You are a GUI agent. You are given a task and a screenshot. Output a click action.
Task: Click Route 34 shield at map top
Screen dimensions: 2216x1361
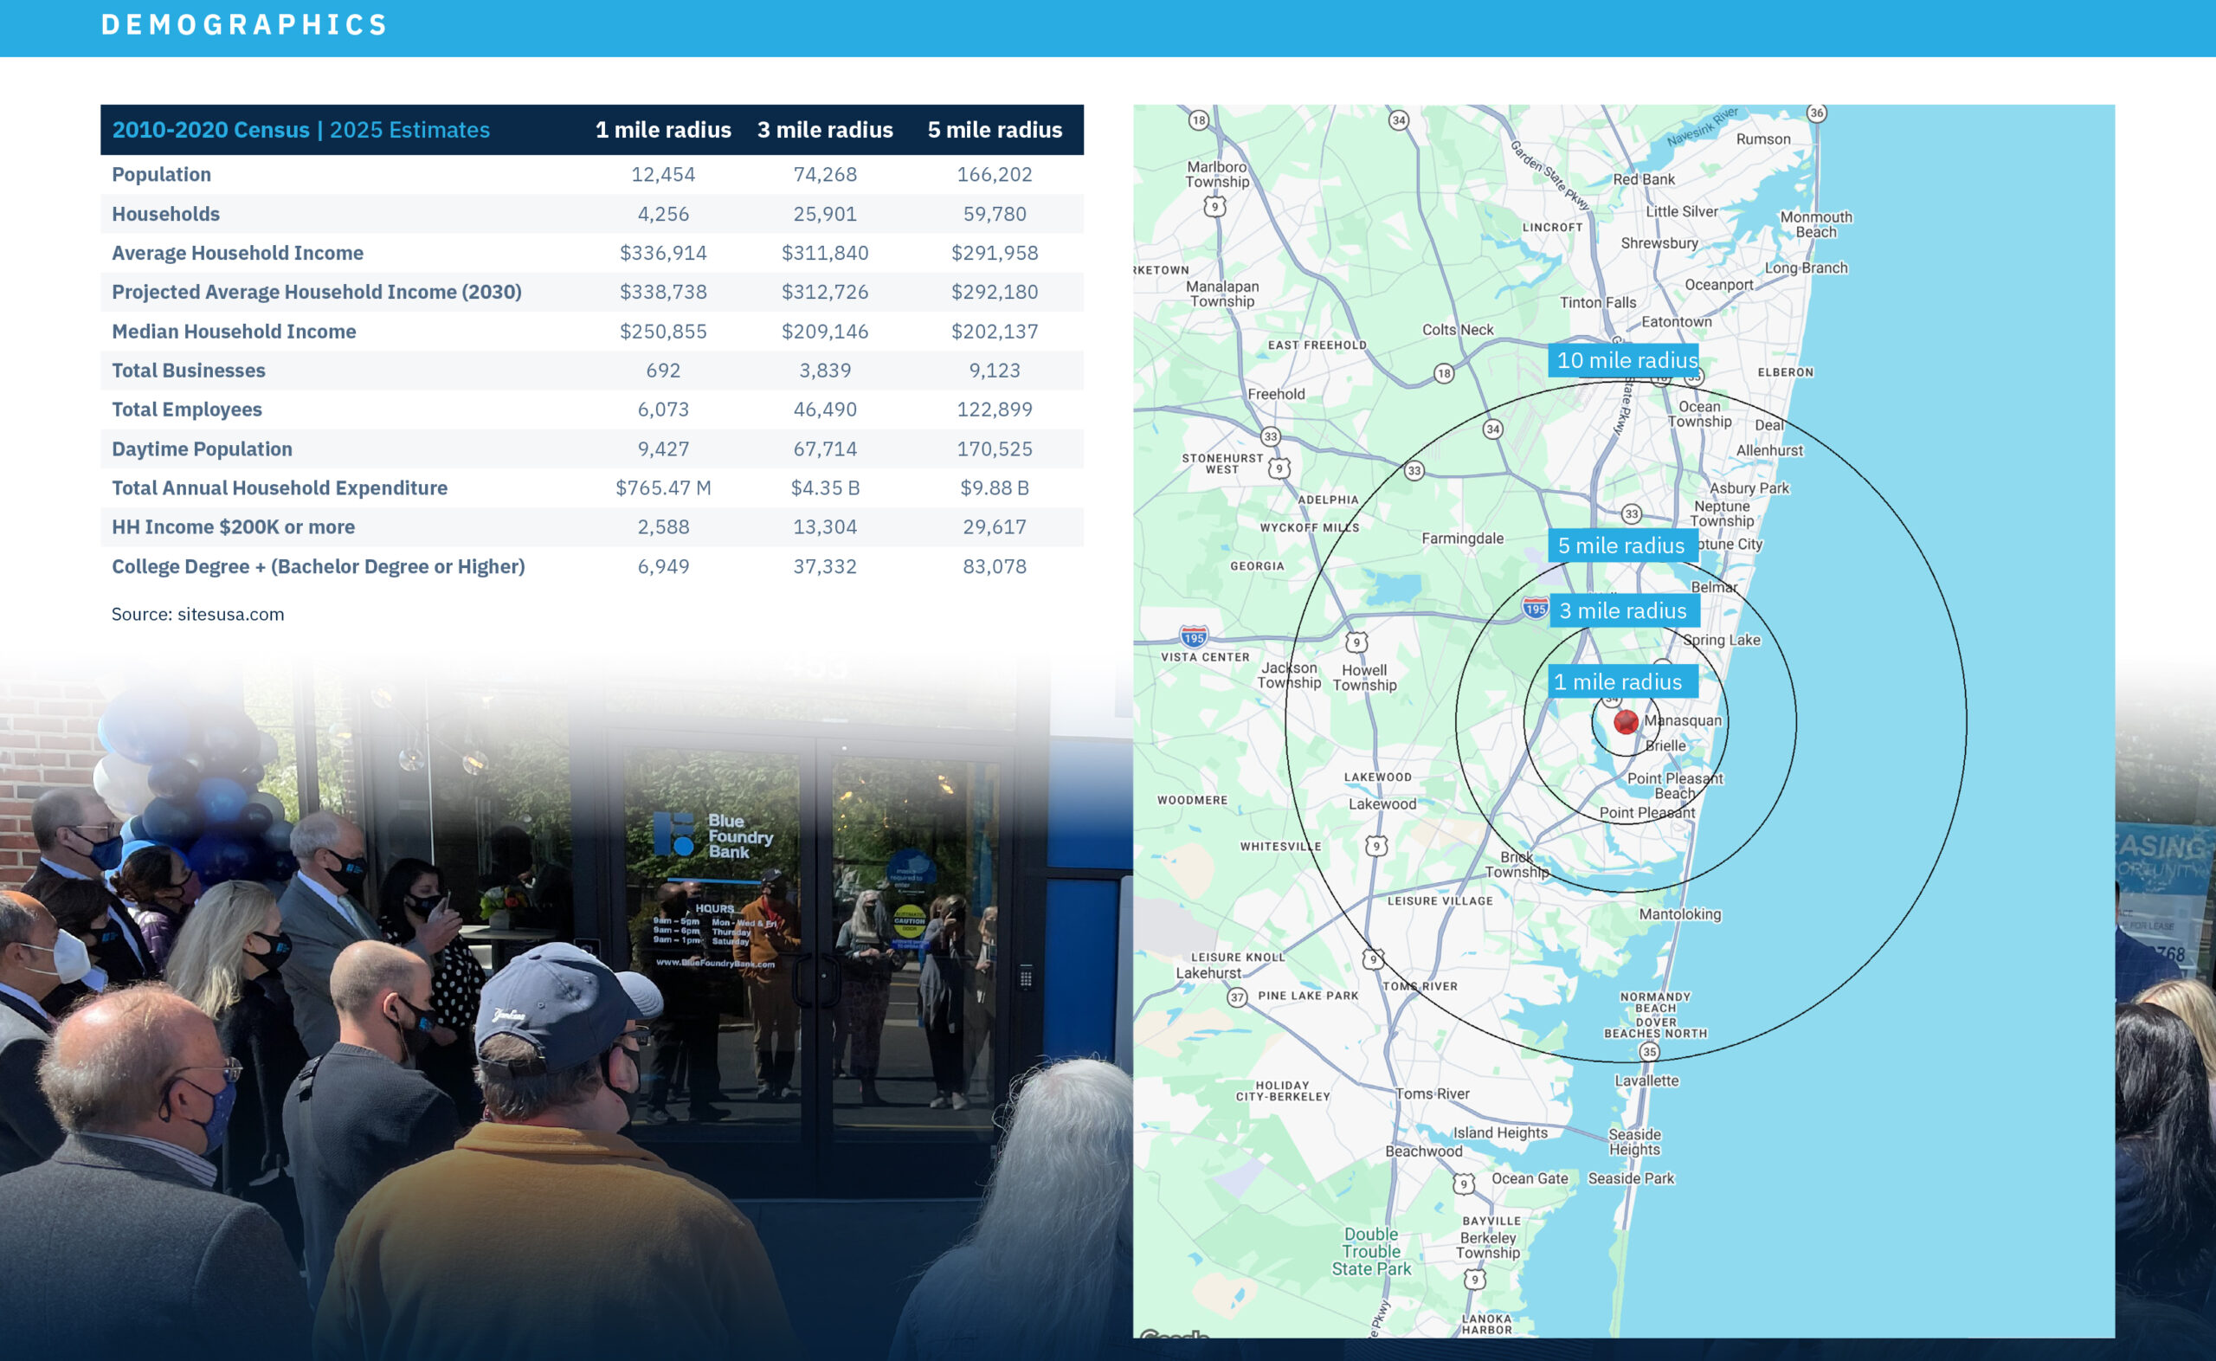coord(1398,119)
